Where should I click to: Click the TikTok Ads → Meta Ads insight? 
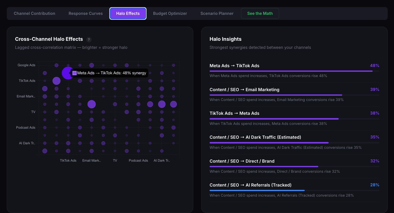pos(234,113)
